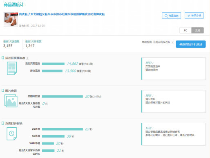Click the 0 次 enlarge count value
210x158 pixels.
(x=45, y=104)
